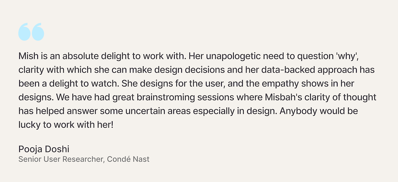Click the name Pooja Doshi
Image resolution: width=398 pixels, height=182 pixels.
pyautogui.click(x=44, y=149)
